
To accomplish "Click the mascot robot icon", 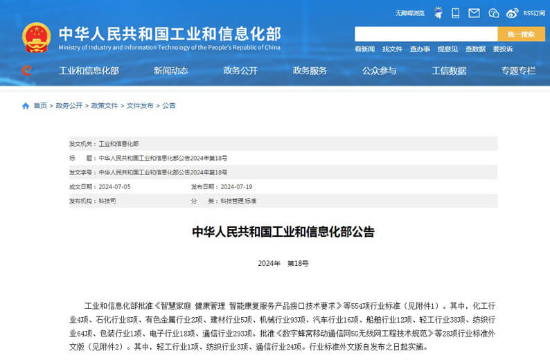I will [438, 13].
